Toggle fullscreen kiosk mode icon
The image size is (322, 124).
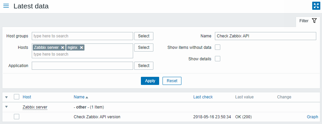316,6
